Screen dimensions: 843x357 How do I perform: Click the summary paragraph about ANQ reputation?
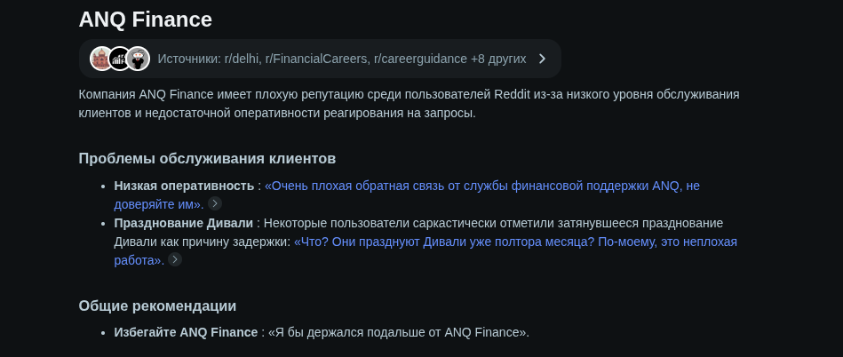(x=409, y=103)
